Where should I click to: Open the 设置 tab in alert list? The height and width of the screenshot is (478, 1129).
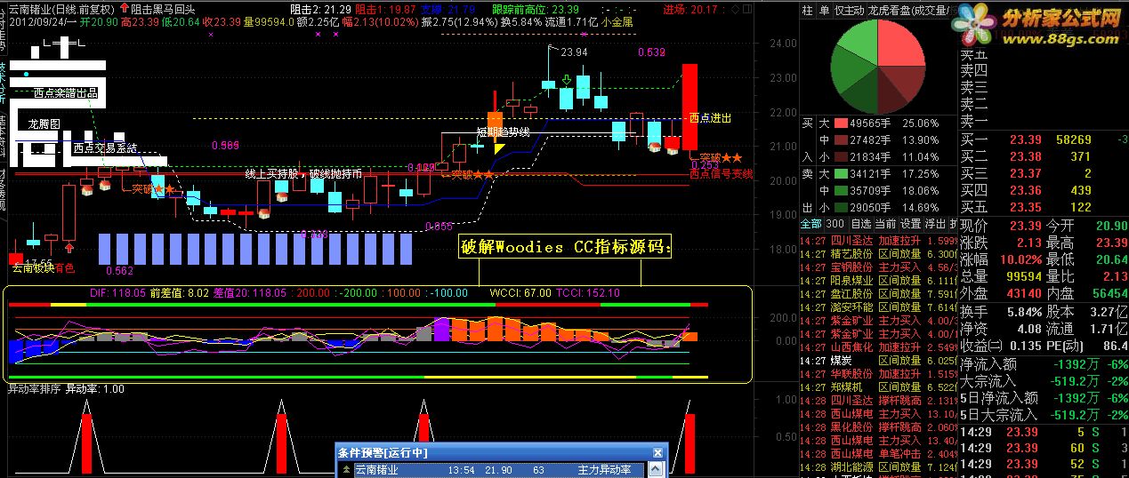point(910,223)
